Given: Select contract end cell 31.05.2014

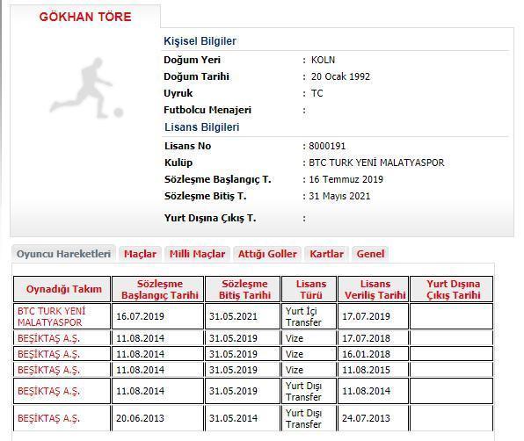Looking at the screenshot, I should coord(243,418).
